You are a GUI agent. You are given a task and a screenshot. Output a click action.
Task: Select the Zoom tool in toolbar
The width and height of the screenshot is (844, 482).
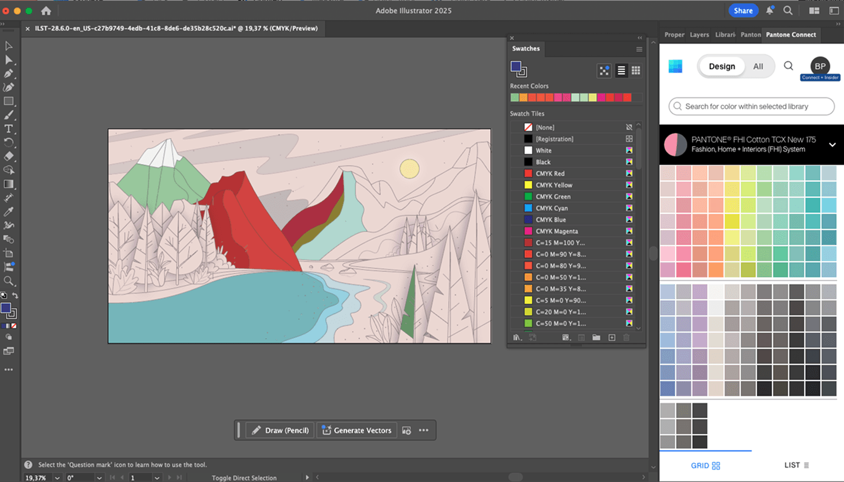(9, 281)
